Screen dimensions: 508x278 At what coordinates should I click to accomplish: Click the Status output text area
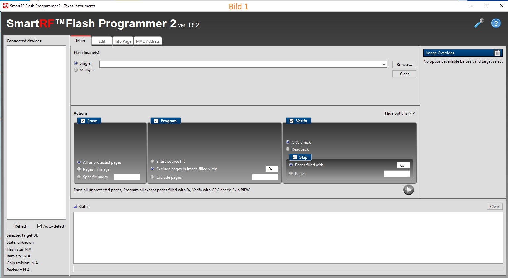pyautogui.click(x=288, y=238)
